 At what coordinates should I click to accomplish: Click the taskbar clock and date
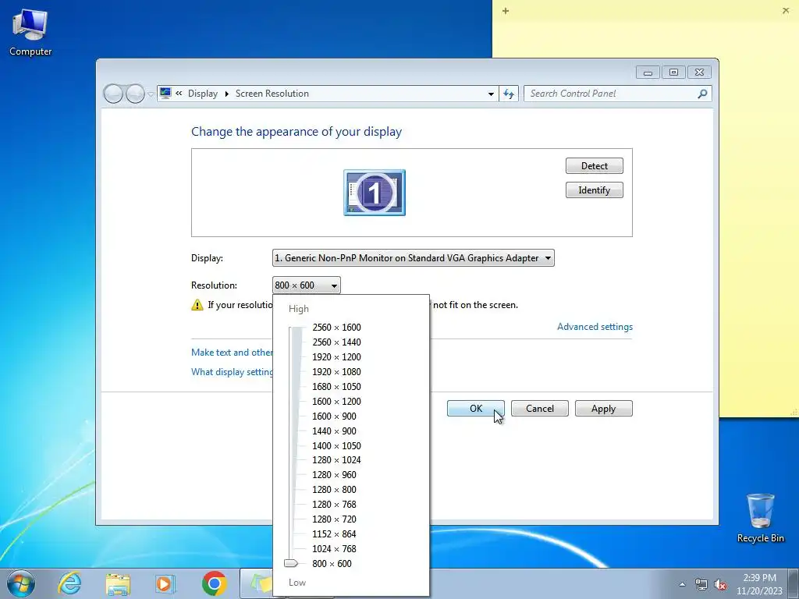[x=759, y=584]
